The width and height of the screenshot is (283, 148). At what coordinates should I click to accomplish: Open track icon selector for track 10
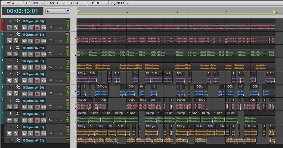coord(18,140)
